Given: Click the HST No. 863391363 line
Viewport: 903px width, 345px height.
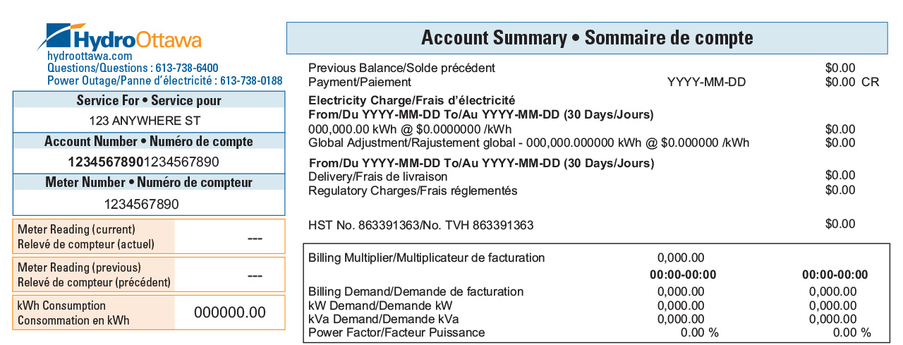Looking at the screenshot, I should (582, 225).
